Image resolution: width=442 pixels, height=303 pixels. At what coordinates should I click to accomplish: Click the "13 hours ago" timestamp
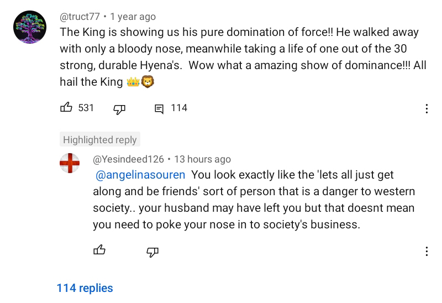pos(202,159)
